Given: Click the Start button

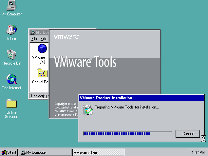Looking at the screenshot, I should (9, 152).
